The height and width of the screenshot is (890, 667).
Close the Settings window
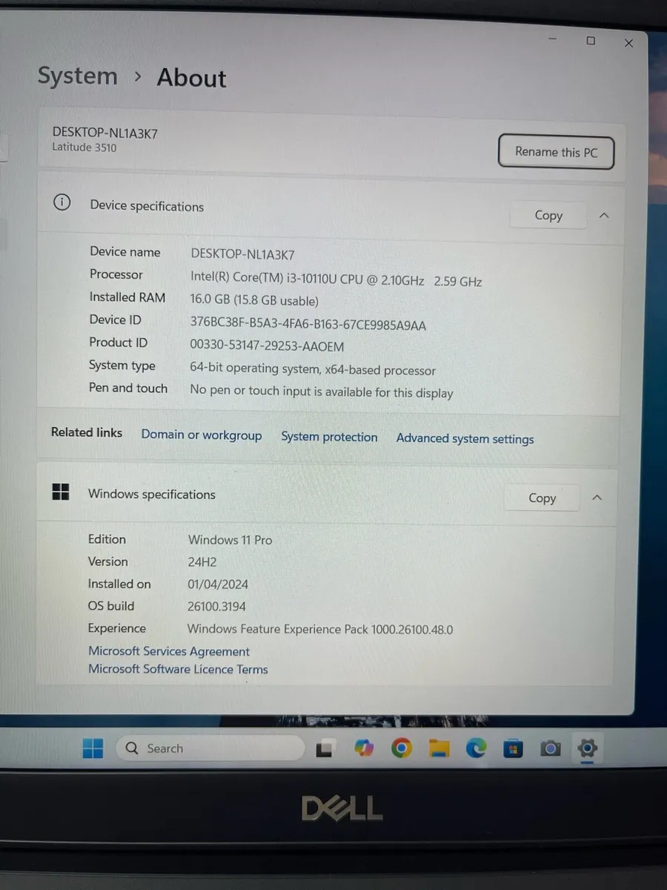pyautogui.click(x=628, y=44)
